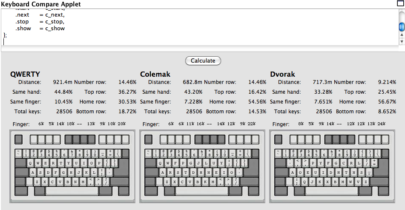Click the QWERTY heading

point(25,74)
